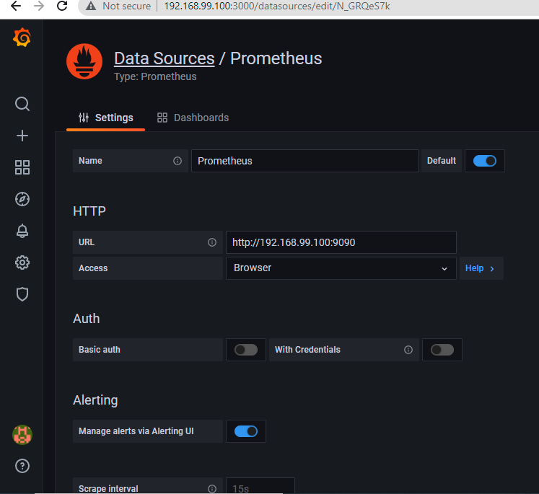Disable Manage alerts via Alerting UI
Viewport: 539px width, 494px height.
(245, 431)
